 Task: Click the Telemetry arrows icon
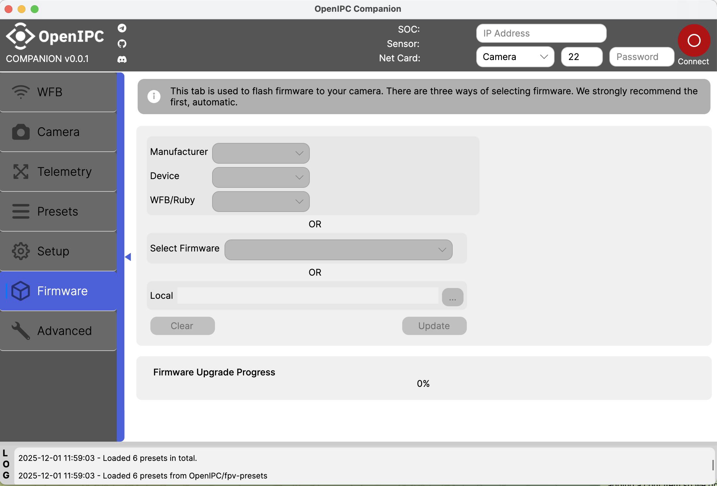click(x=21, y=172)
